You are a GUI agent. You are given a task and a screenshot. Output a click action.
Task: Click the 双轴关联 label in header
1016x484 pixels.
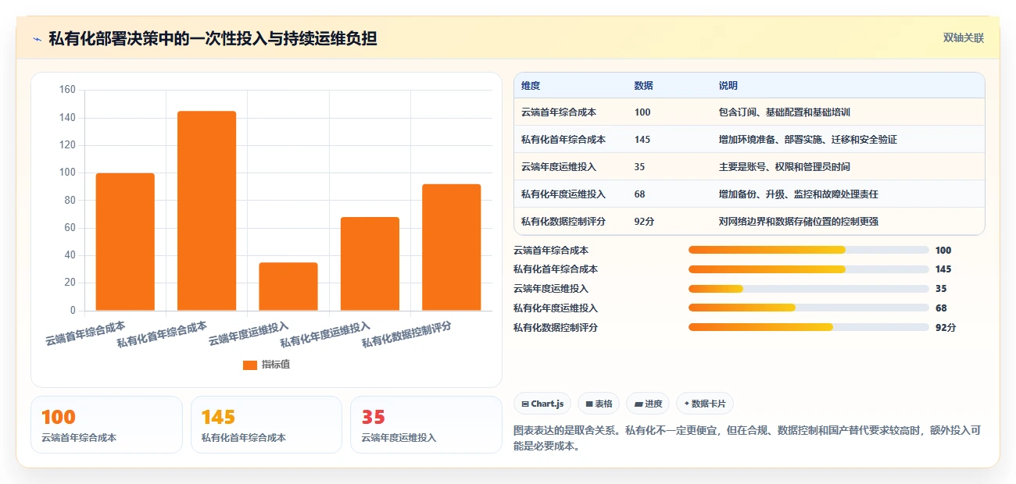click(963, 38)
